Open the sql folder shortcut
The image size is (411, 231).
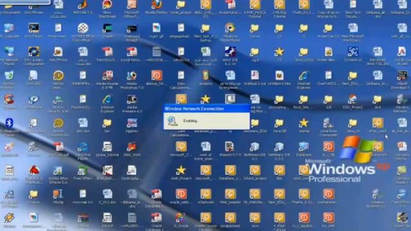tap(328, 99)
